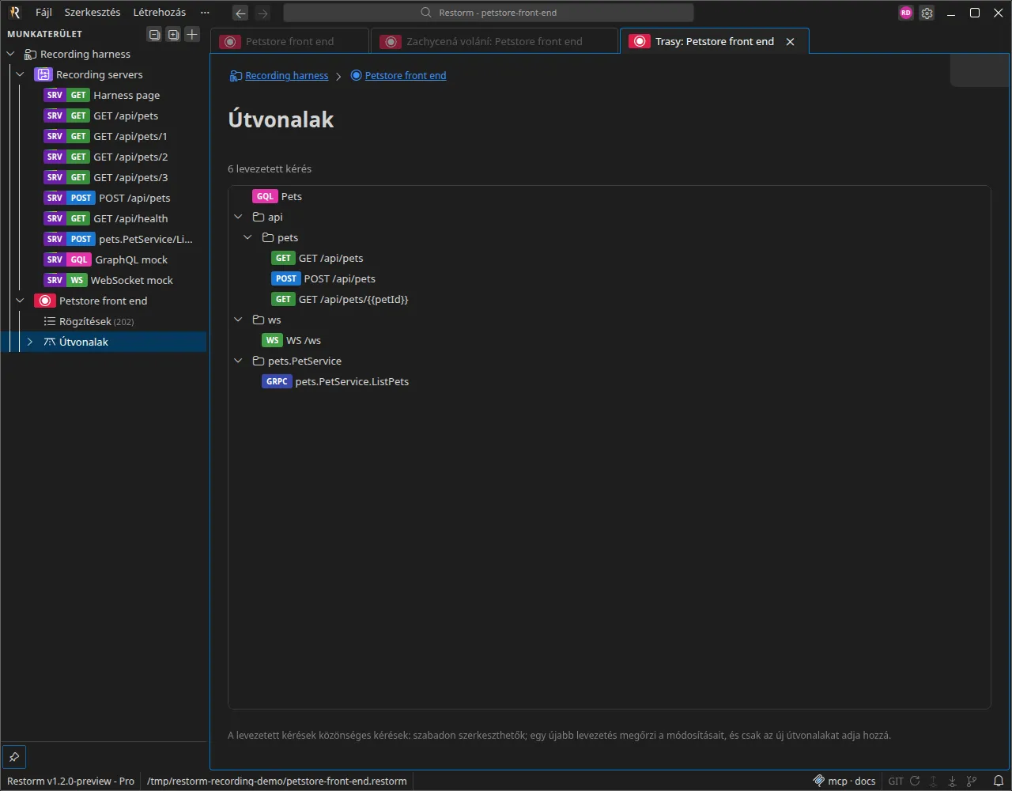The image size is (1012, 791).
Task: Open the overflow menu with three dots
Action: point(206,13)
